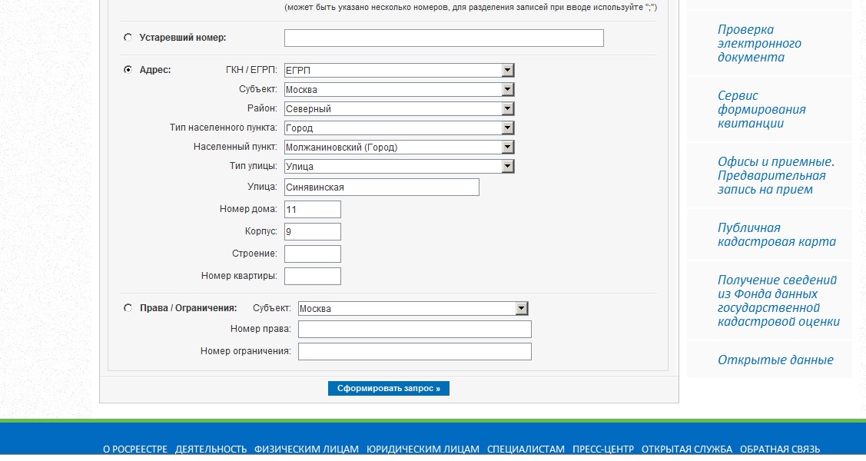
Task: Click the Улица field containing Синявинская
Action: tap(381, 187)
